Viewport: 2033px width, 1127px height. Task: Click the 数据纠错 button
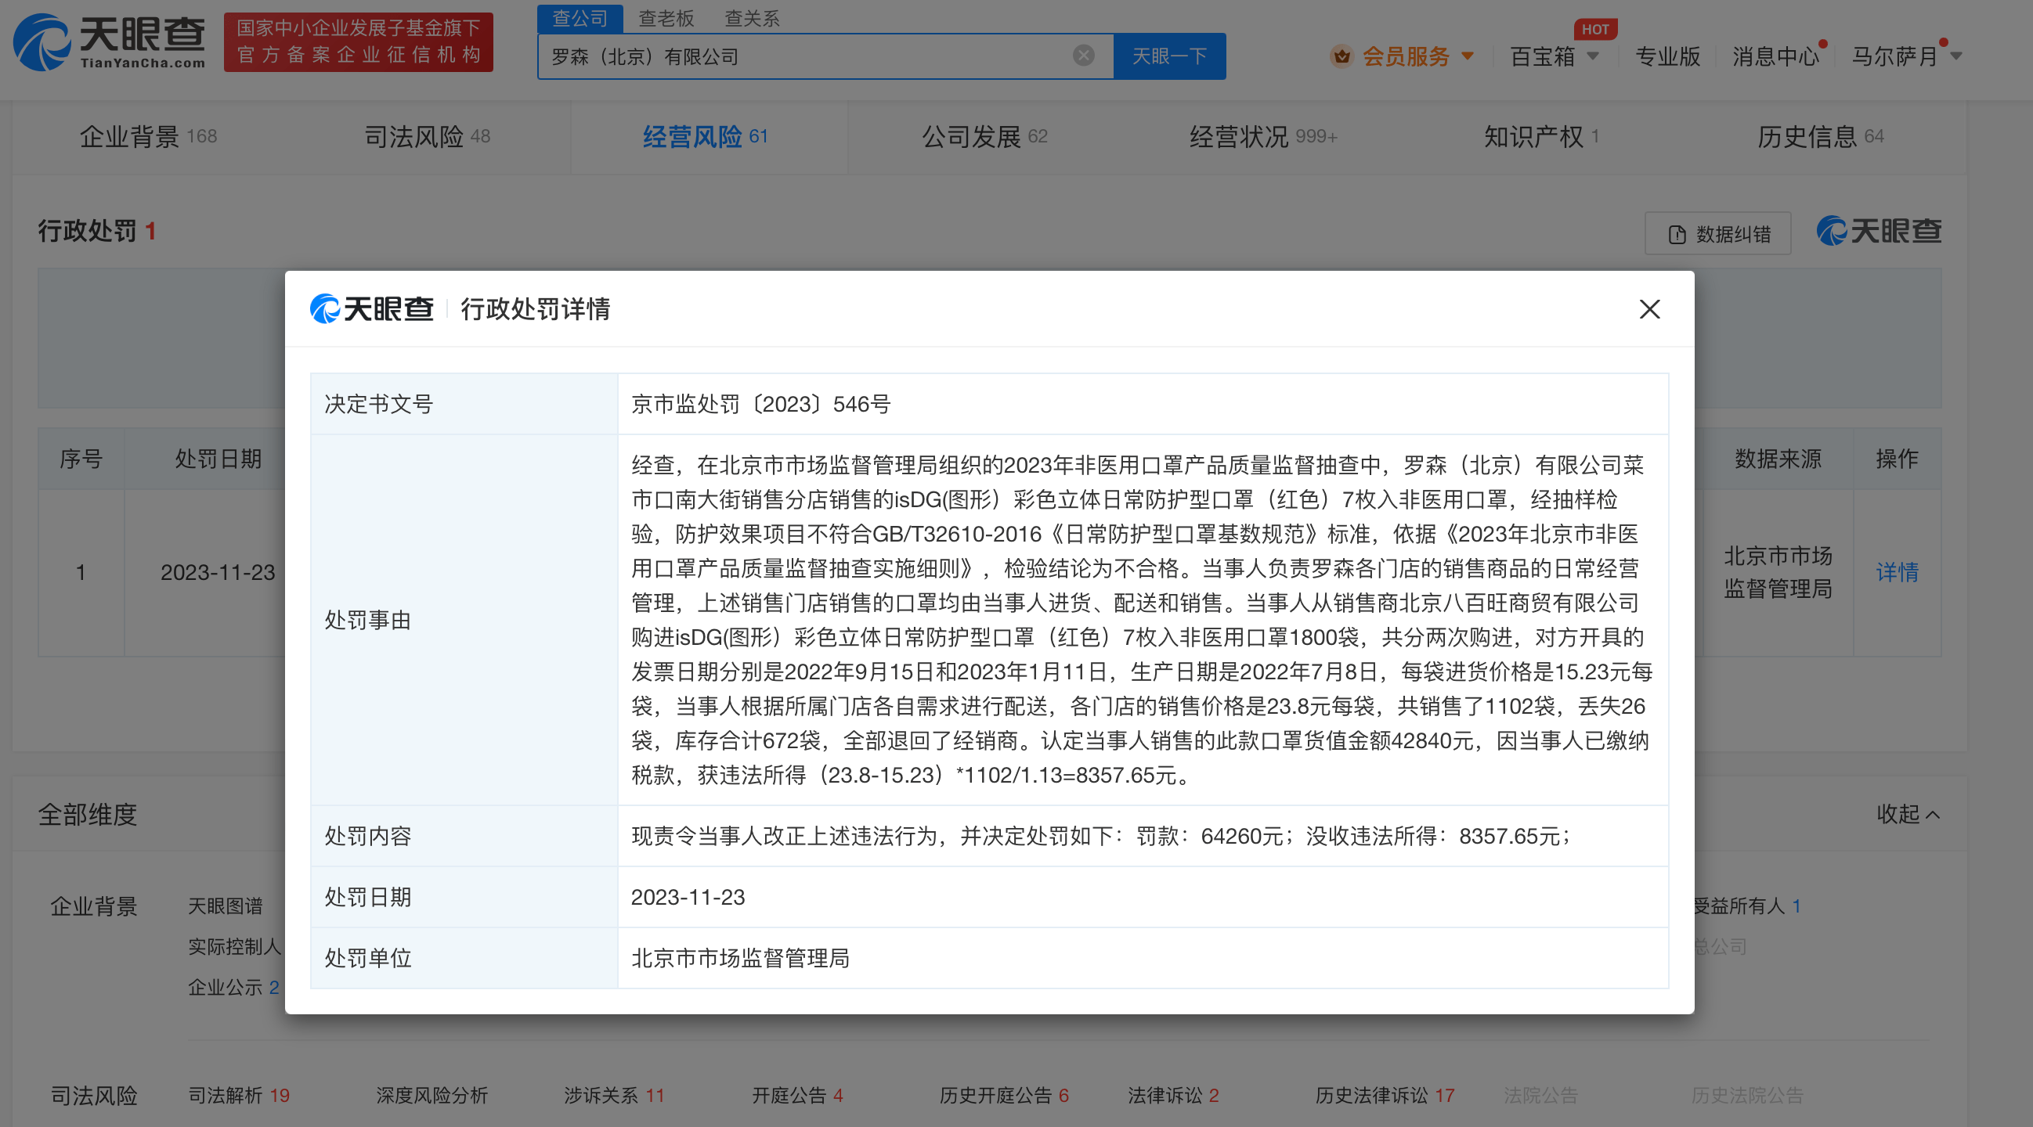pos(1717,234)
